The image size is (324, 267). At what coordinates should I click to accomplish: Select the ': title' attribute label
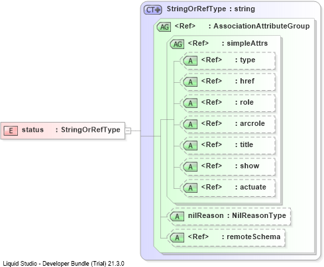[x=244, y=144]
